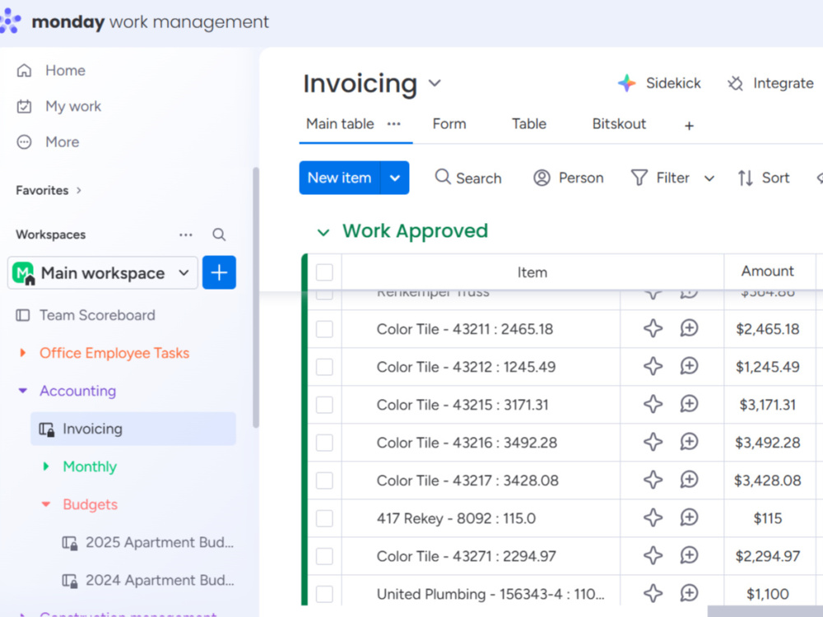Check the Color Tile 43217 row

pyautogui.click(x=324, y=480)
